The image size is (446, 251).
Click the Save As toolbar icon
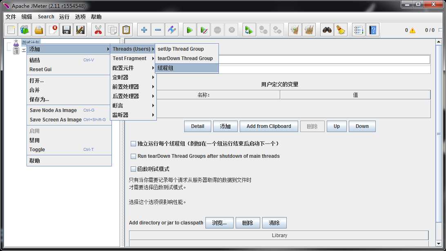[80, 29]
